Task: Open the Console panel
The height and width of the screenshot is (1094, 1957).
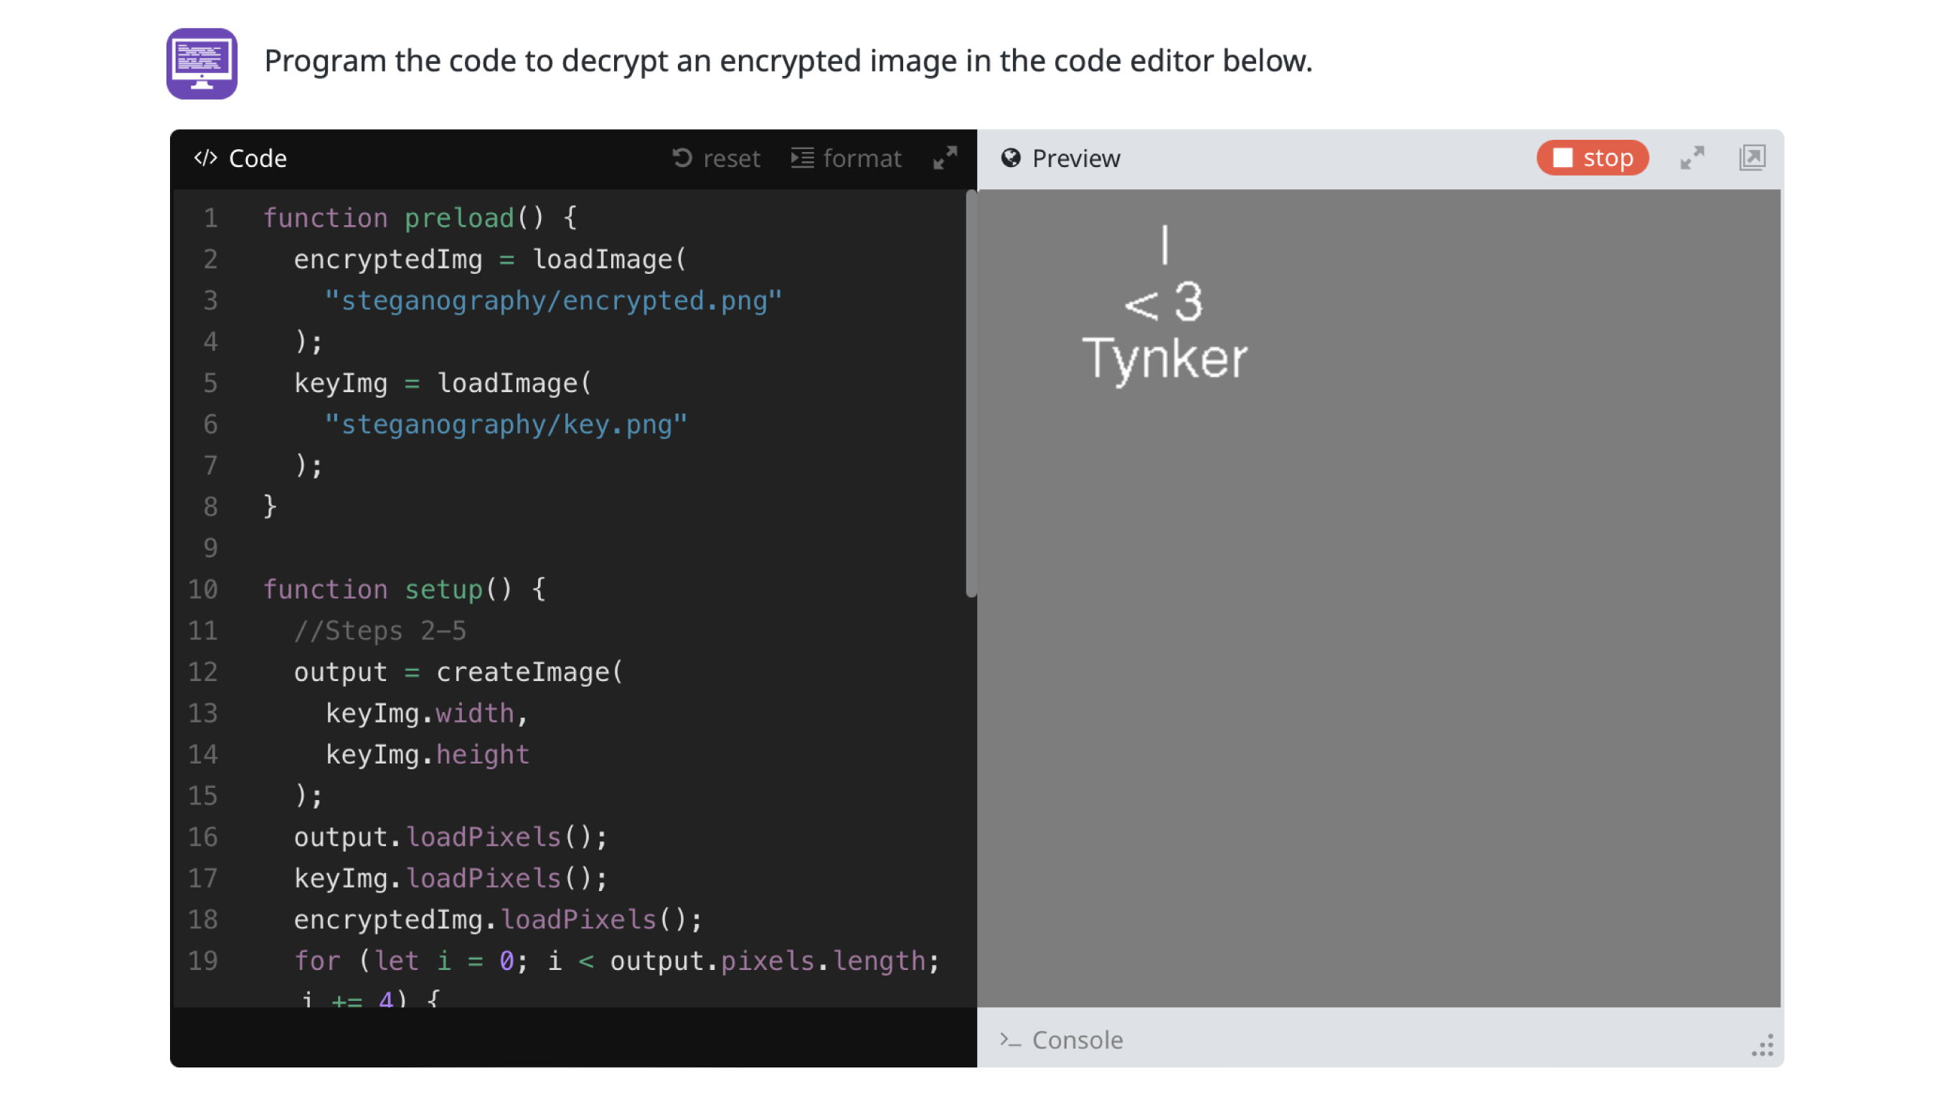Action: point(1077,1040)
